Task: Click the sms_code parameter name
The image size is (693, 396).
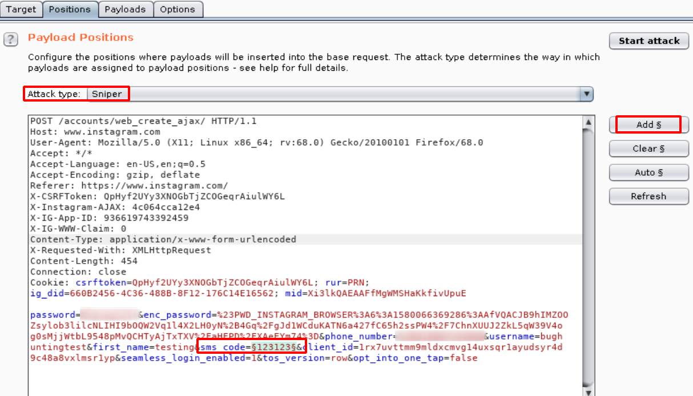Action: (224, 347)
